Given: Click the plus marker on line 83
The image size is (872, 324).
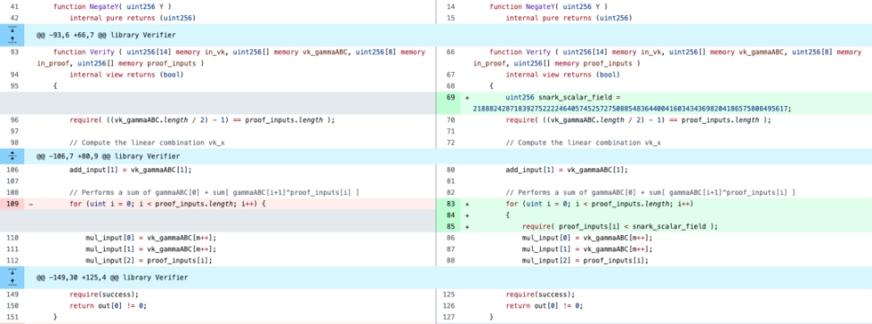Looking at the screenshot, I should click(467, 205).
